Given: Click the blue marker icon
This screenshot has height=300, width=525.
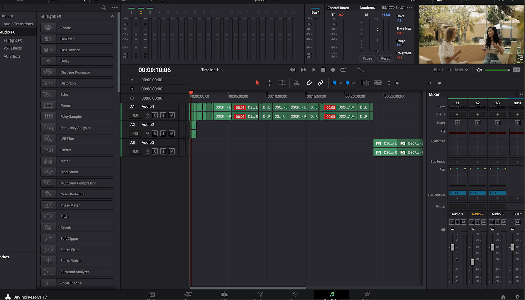Looking at the screenshot, I should (347, 83).
